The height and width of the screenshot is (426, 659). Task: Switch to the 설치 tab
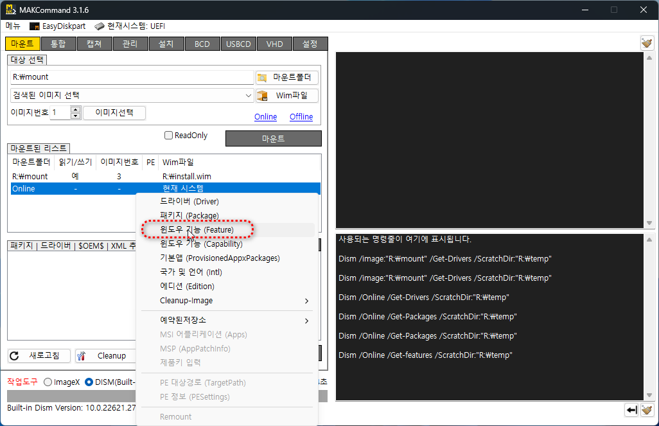point(166,44)
